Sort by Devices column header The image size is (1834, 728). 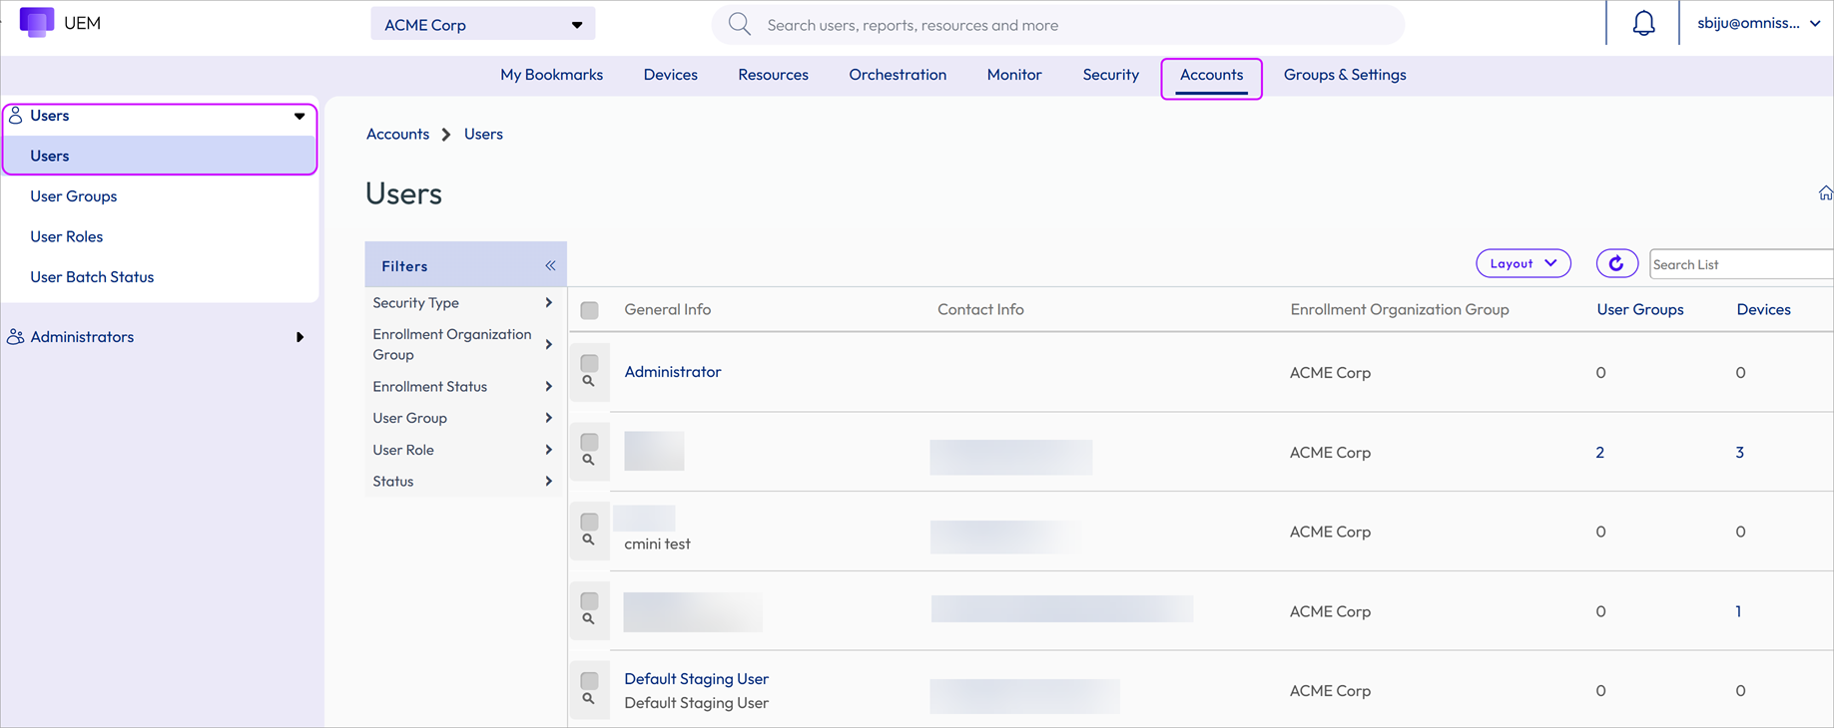click(x=1763, y=309)
